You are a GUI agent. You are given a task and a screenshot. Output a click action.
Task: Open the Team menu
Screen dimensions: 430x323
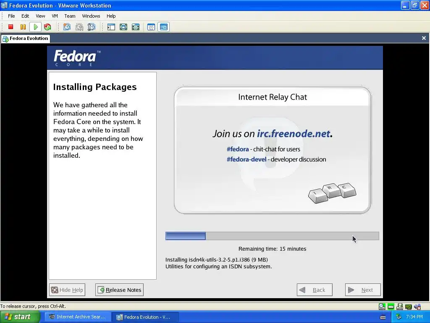[x=70, y=16]
